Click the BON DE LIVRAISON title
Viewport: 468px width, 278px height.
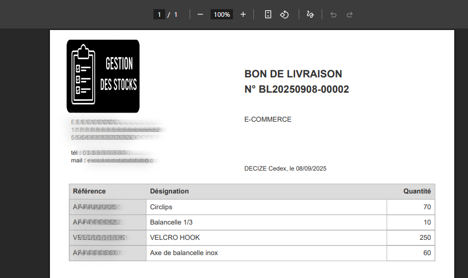click(x=293, y=74)
